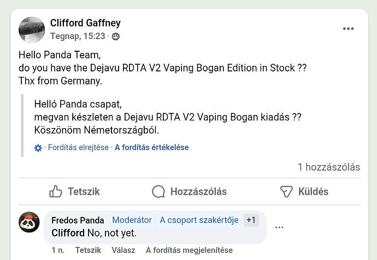Click the Küldés send icon
377x260 pixels.
point(287,191)
